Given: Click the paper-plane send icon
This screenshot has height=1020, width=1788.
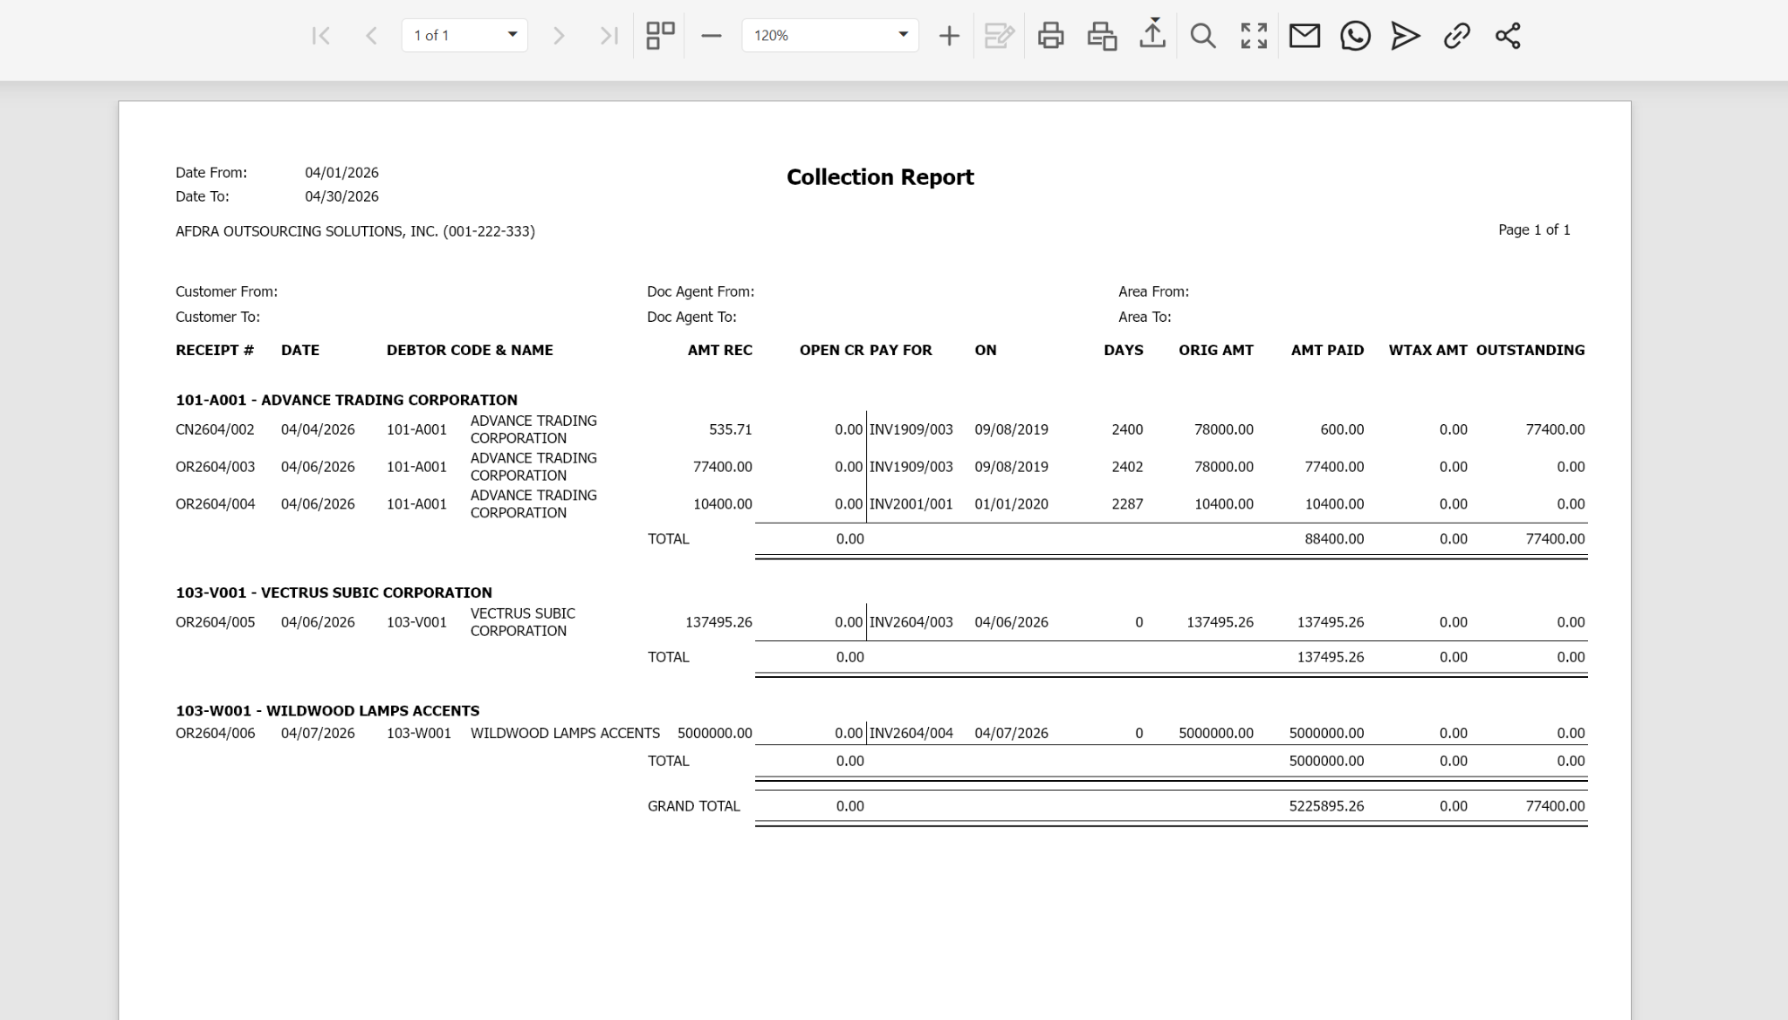Looking at the screenshot, I should pyautogui.click(x=1406, y=36).
